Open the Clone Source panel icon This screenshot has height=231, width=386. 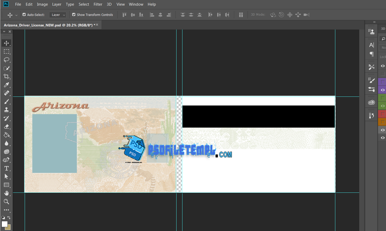click(x=372, y=31)
